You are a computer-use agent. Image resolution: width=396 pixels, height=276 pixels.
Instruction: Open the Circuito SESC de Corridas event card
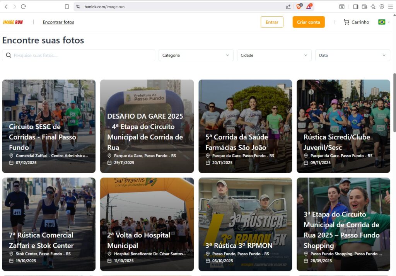49,126
